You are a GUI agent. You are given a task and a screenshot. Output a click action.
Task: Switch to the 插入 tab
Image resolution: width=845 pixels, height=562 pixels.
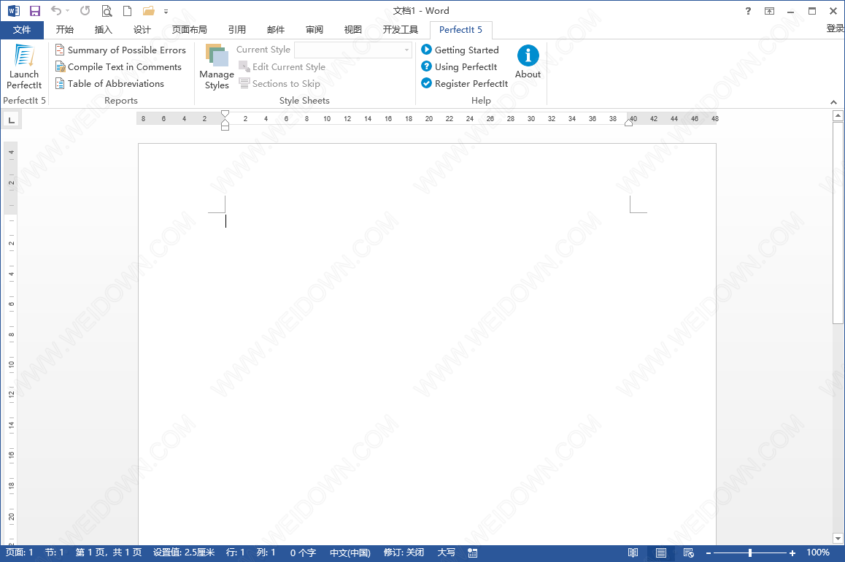tap(103, 30)
